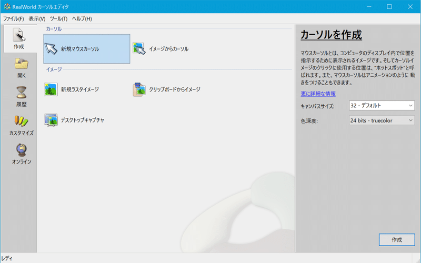Open the 表示(V) menu
The image size is (421, 263).
point(37,19)
